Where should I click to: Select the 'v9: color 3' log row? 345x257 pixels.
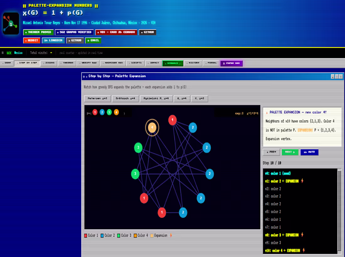[x=273, y=243]
